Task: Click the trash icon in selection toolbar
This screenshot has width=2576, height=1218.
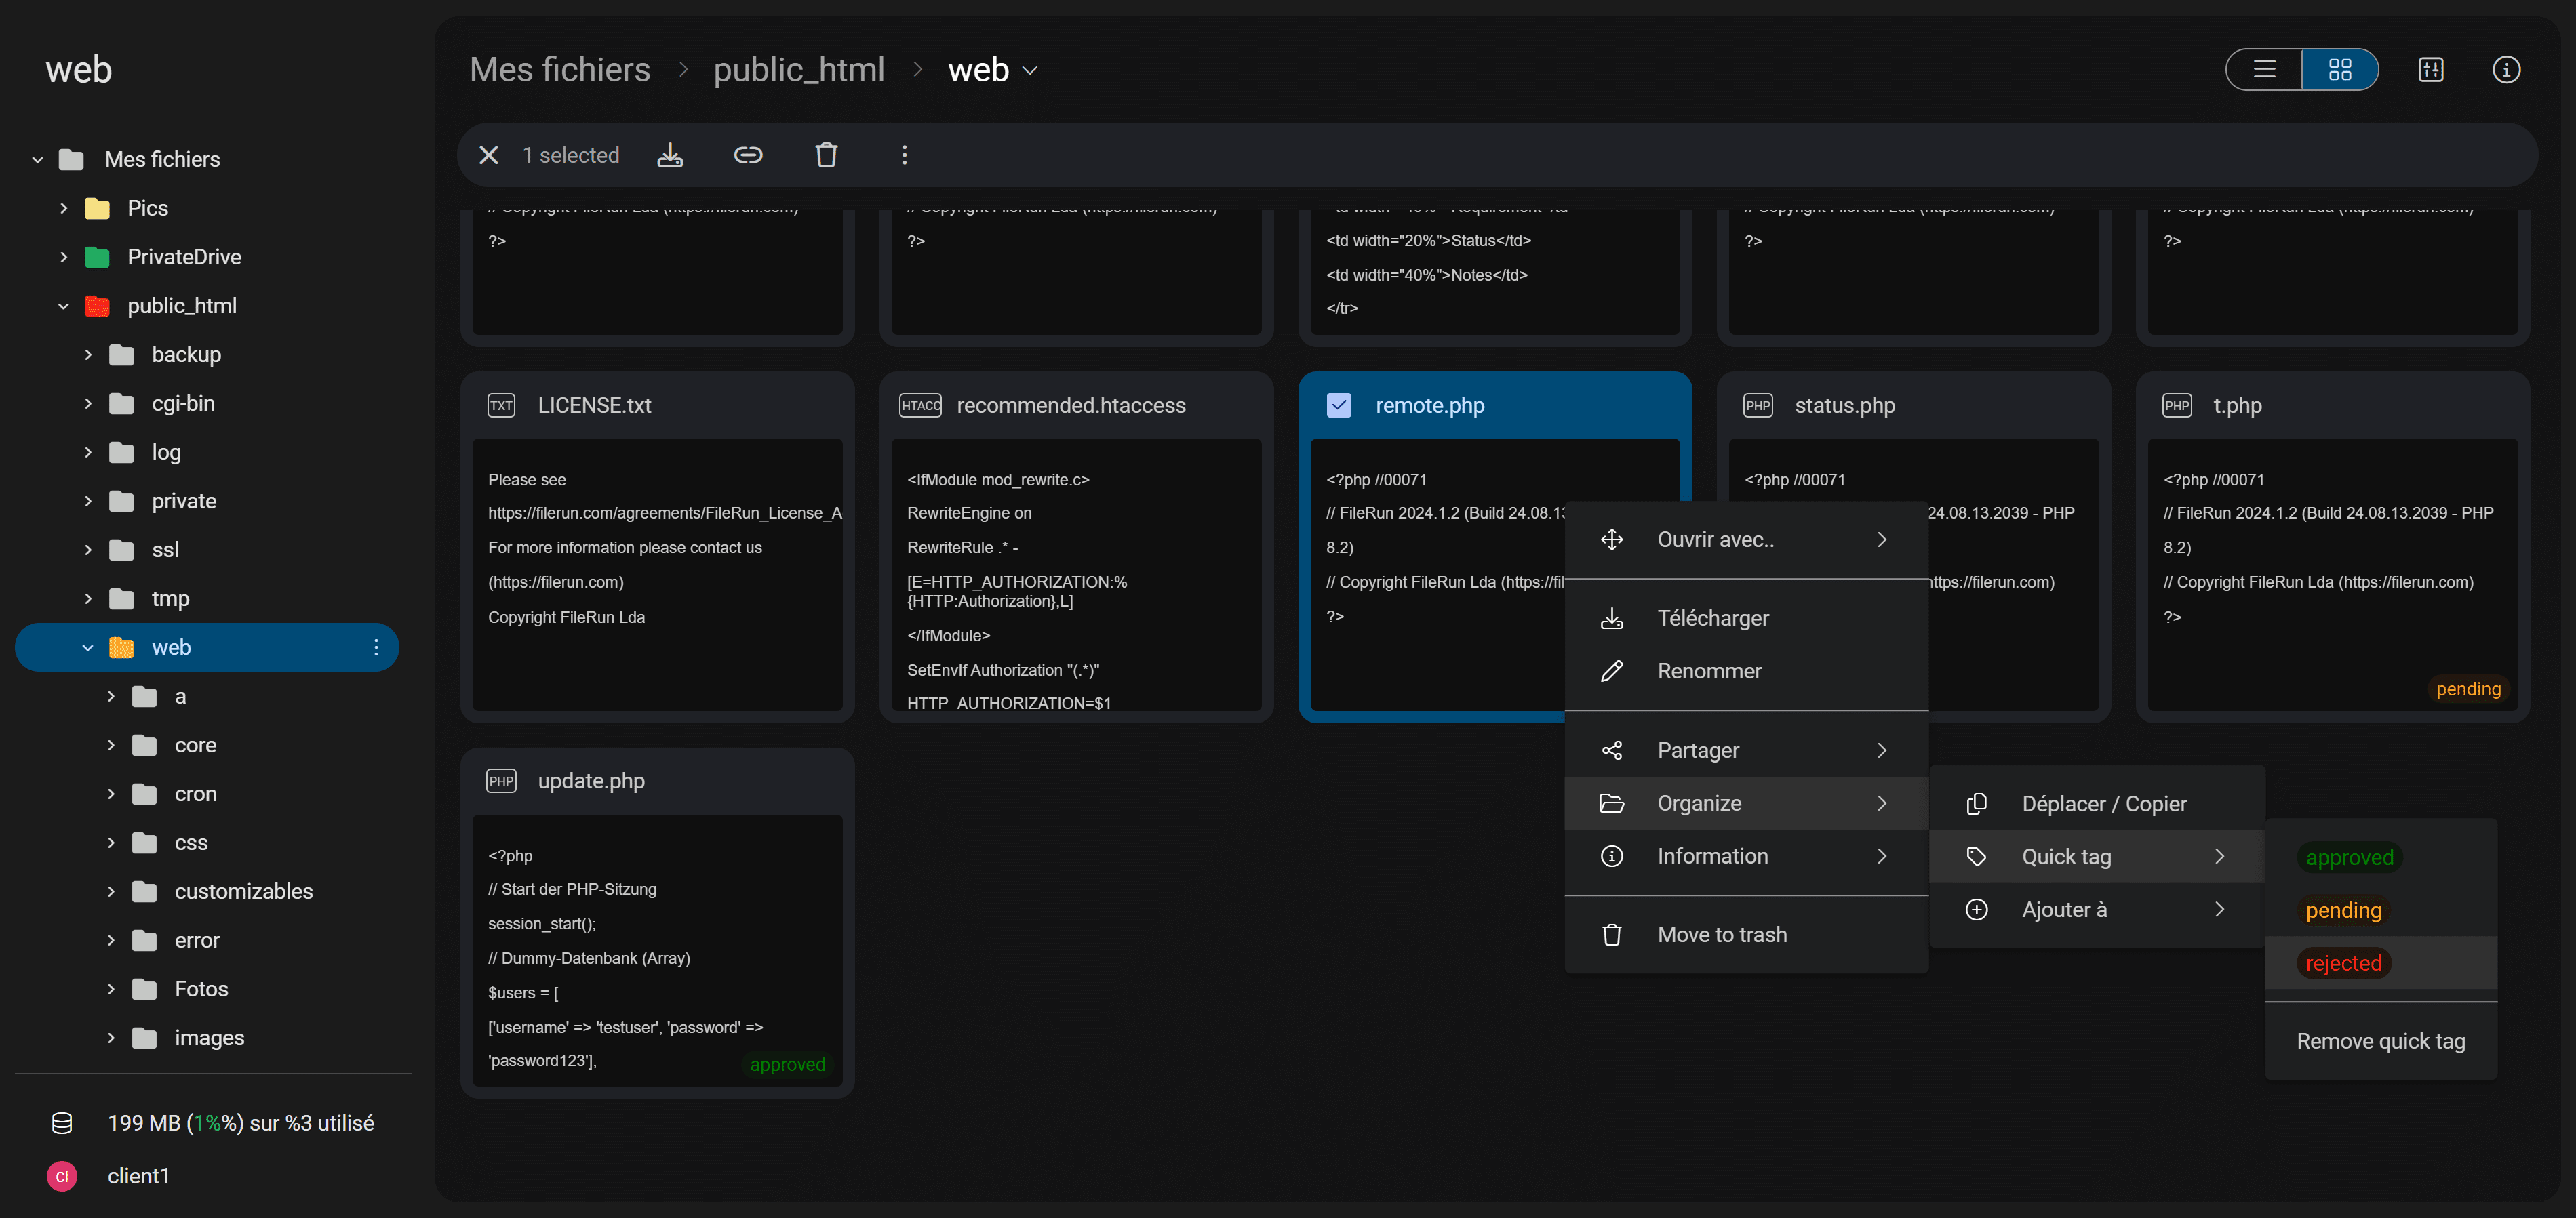Action: (826, 155)
